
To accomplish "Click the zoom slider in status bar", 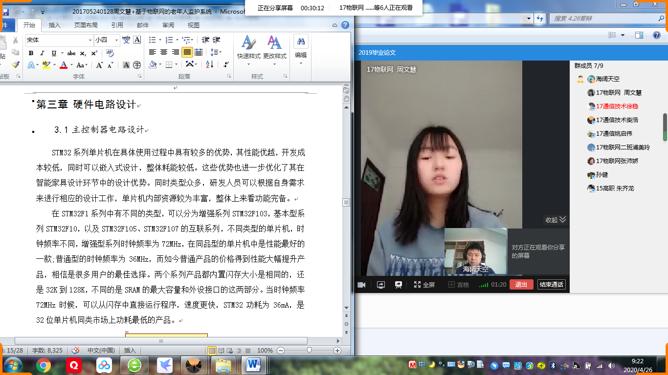I will click(309, 351).
